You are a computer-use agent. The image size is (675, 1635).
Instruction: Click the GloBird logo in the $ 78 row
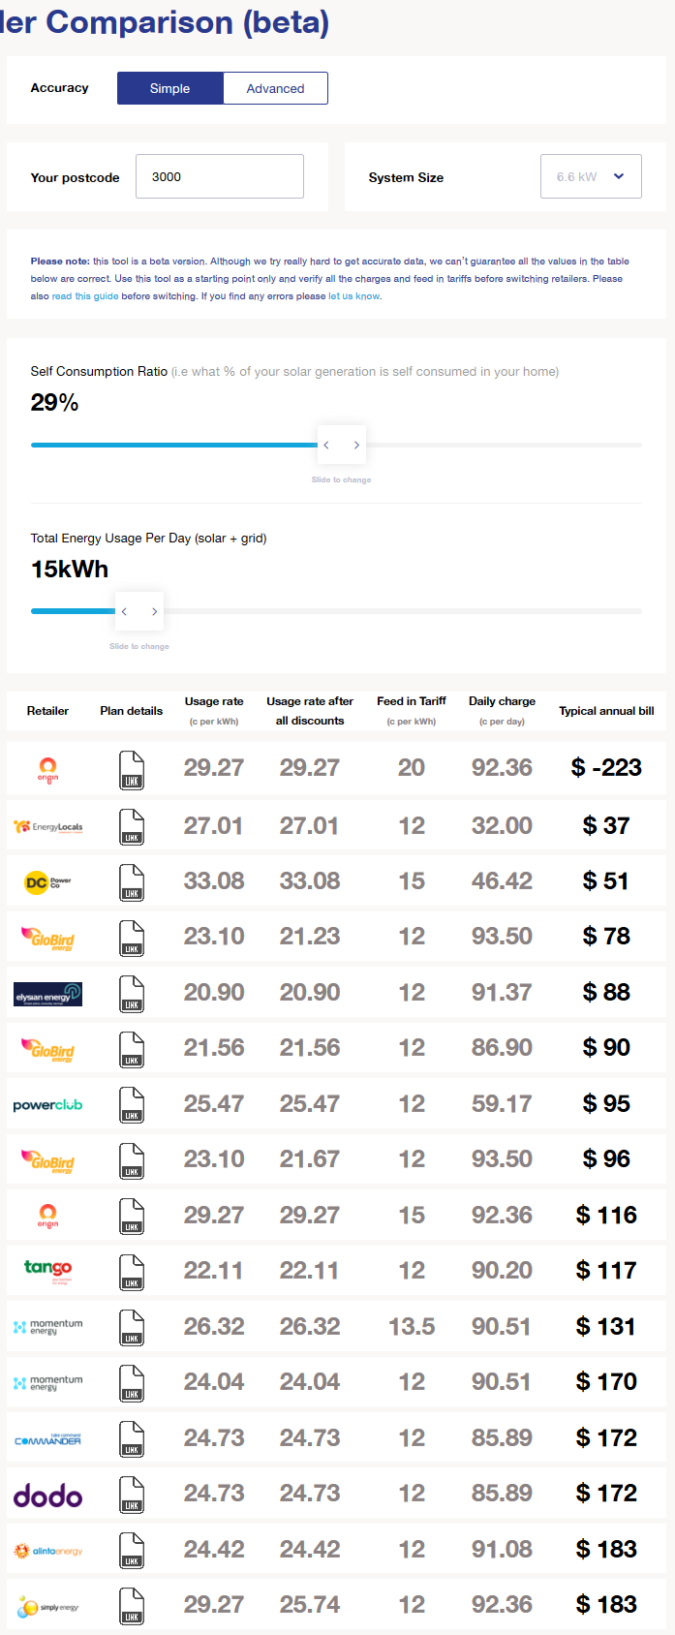coord(47,938)
